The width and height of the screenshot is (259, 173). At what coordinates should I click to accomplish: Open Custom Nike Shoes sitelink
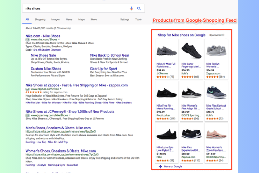46,69
